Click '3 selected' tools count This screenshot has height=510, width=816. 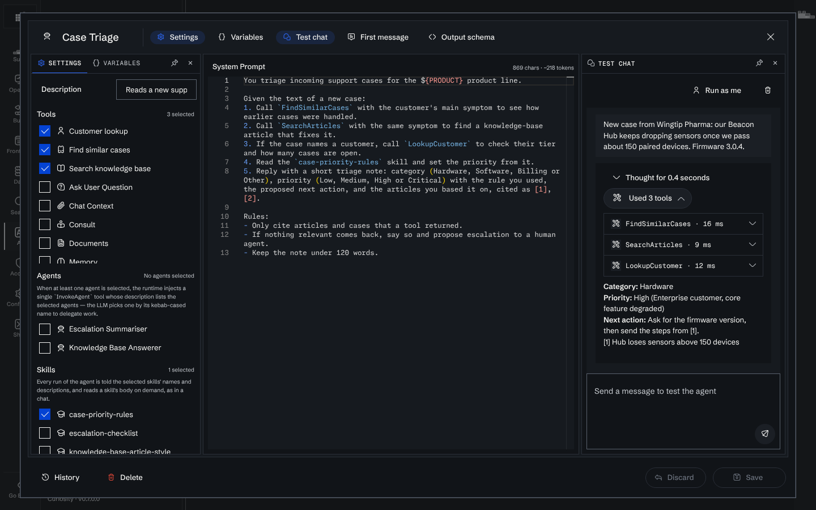[180, 114]
